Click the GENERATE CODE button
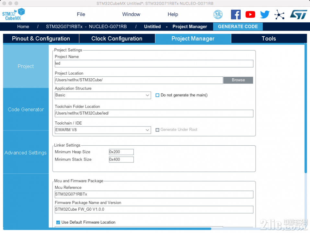The height and width of the screenshot is (233, 310). click(x=238, y=27)
